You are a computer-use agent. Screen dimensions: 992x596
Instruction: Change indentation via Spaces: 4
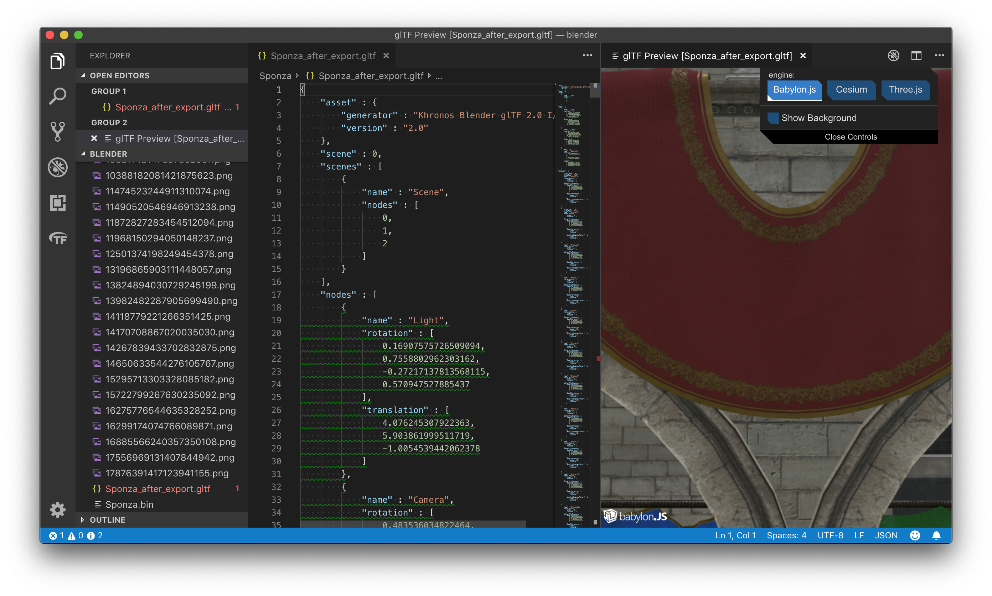click(786, 535)
